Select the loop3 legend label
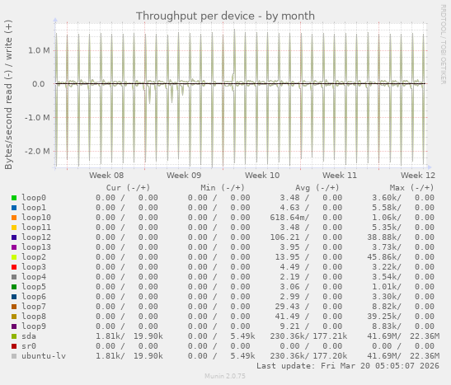Screen dimensions: 451x385 34,267
